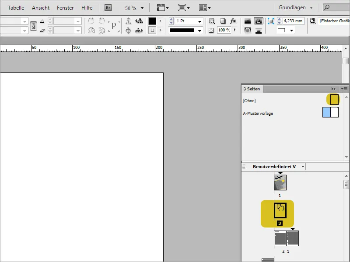Toggle the constrain proportions chain icon
The width and height of the screenshot is (350, 262).
coord(34,26)
